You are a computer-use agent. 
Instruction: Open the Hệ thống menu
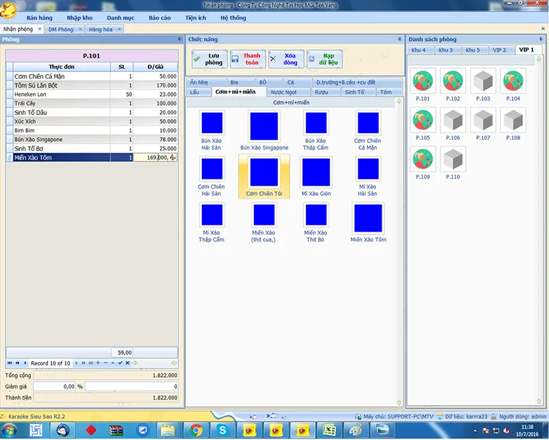click(233, 18)
